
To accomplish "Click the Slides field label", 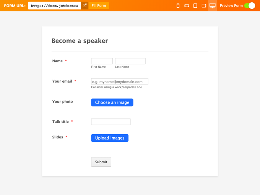I will pyautogui.click(x=58, y=137).
